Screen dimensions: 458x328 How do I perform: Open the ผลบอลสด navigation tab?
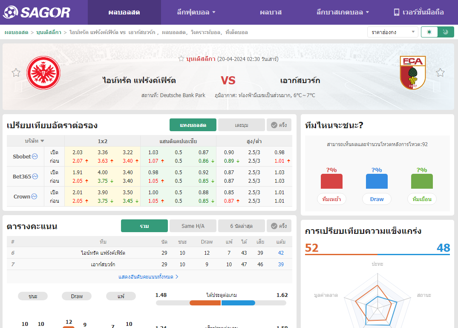click(124, 12)
